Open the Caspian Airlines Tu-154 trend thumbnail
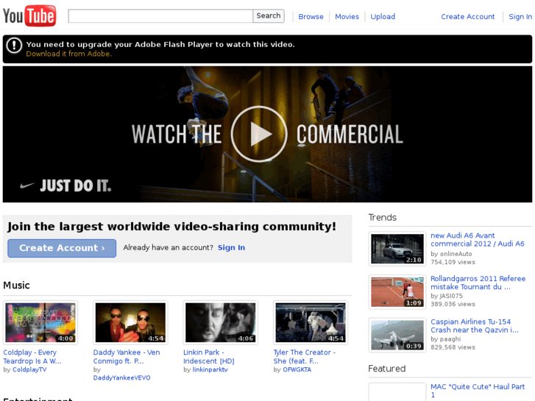 click(x=397, y=335)
